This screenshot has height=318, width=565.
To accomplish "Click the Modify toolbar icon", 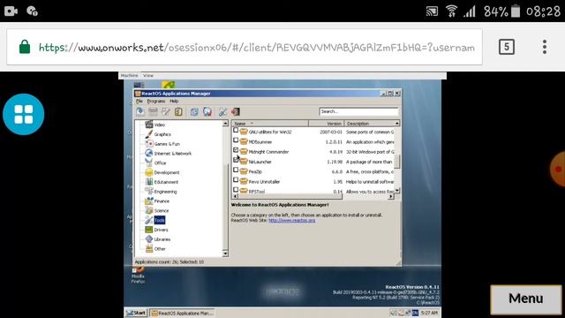I will point(166,112).
